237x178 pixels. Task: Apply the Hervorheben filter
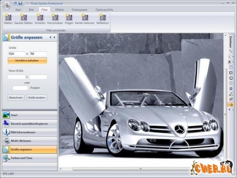coord(55,19)
